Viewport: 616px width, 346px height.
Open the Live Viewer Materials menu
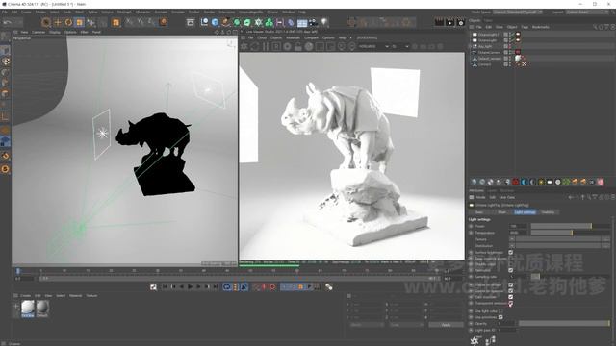point(293,38)
